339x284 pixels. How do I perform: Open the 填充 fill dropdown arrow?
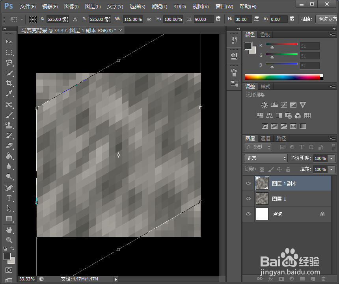coord(331,169)
